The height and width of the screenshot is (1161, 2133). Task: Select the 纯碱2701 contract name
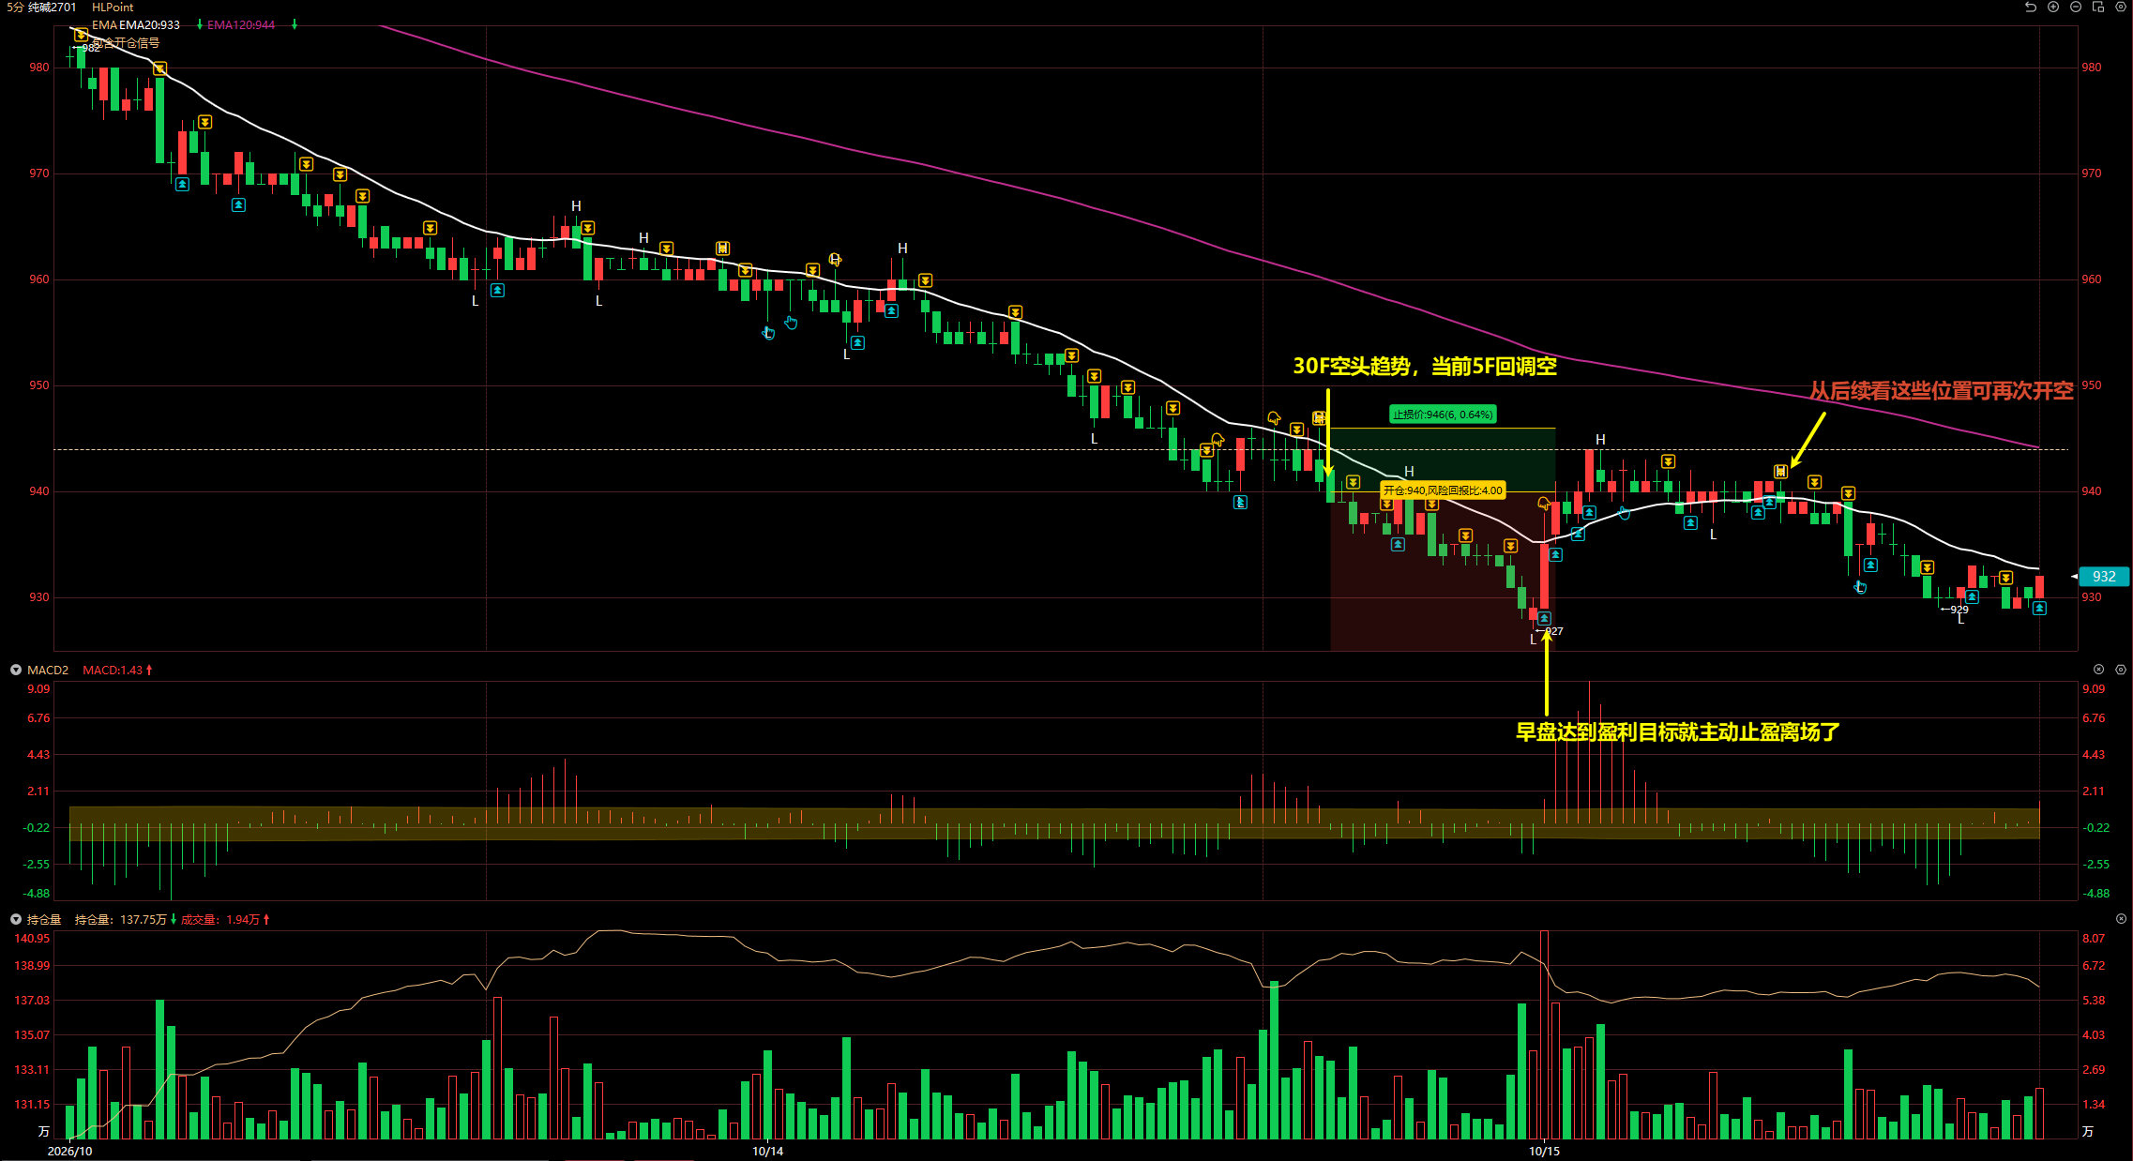[53, 8]
